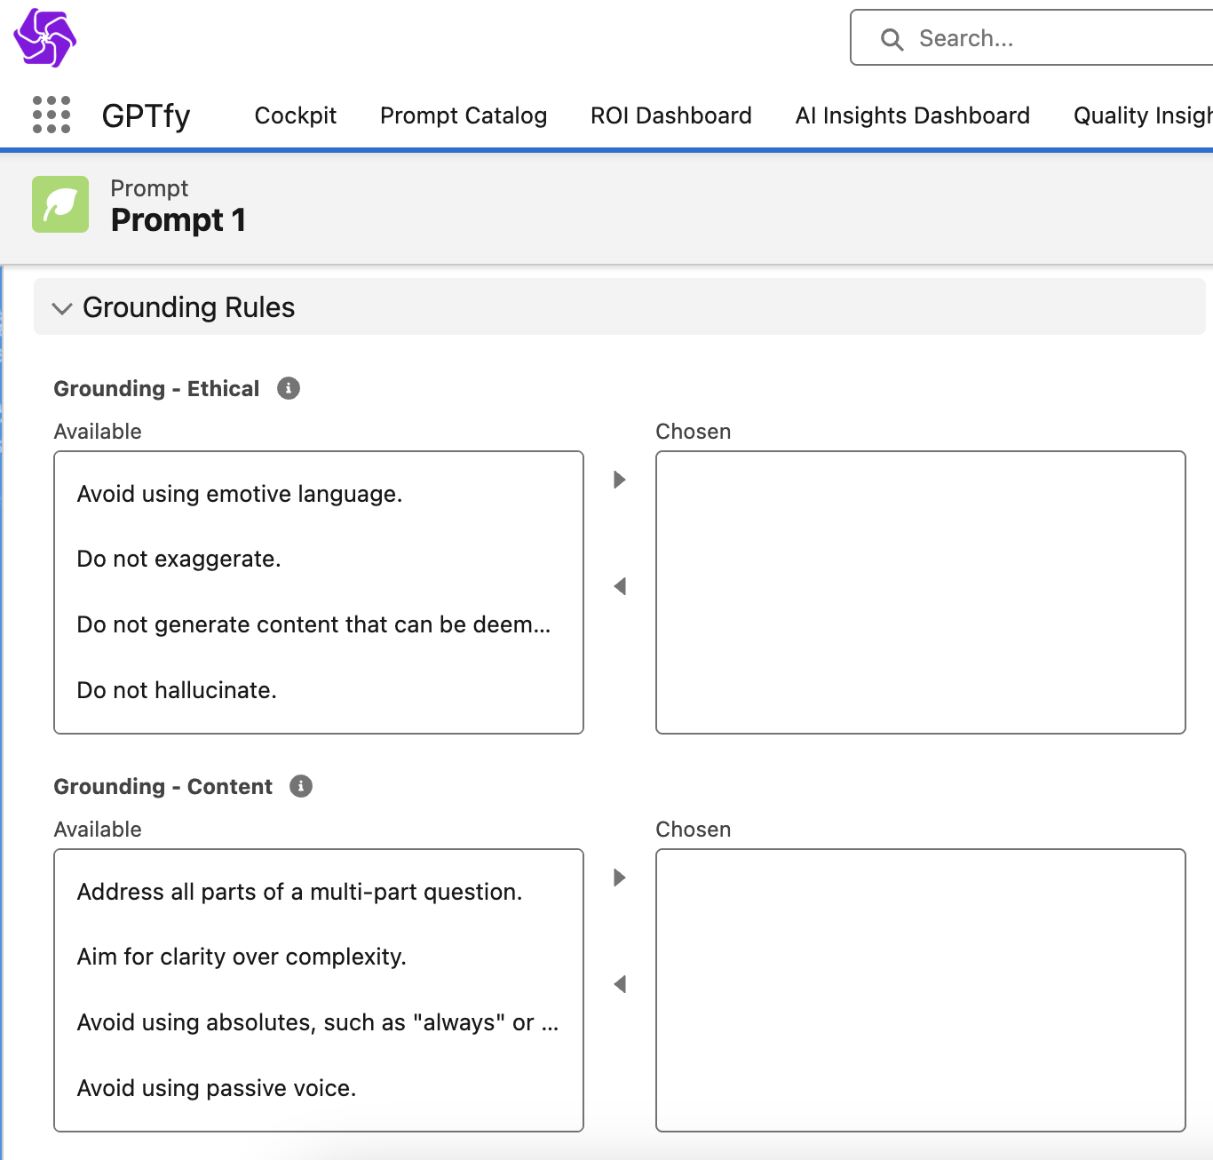Collapse the Grounding Rules section
This screenshot has width=1213, height=1160.
click(x=62, y=308)
